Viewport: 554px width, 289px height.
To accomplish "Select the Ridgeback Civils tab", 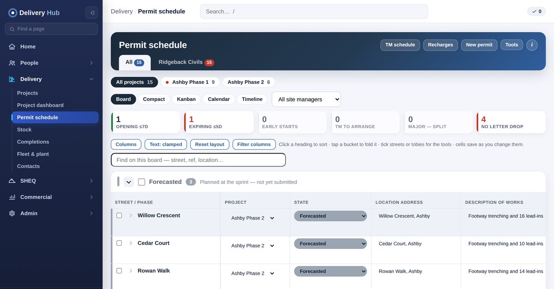I will 186,62.
